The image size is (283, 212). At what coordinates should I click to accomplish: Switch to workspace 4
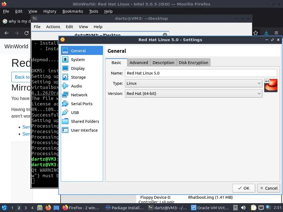[x=32, y=208]
